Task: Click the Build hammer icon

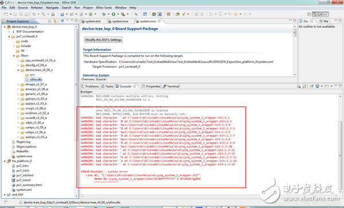Action: pos(44,14)
